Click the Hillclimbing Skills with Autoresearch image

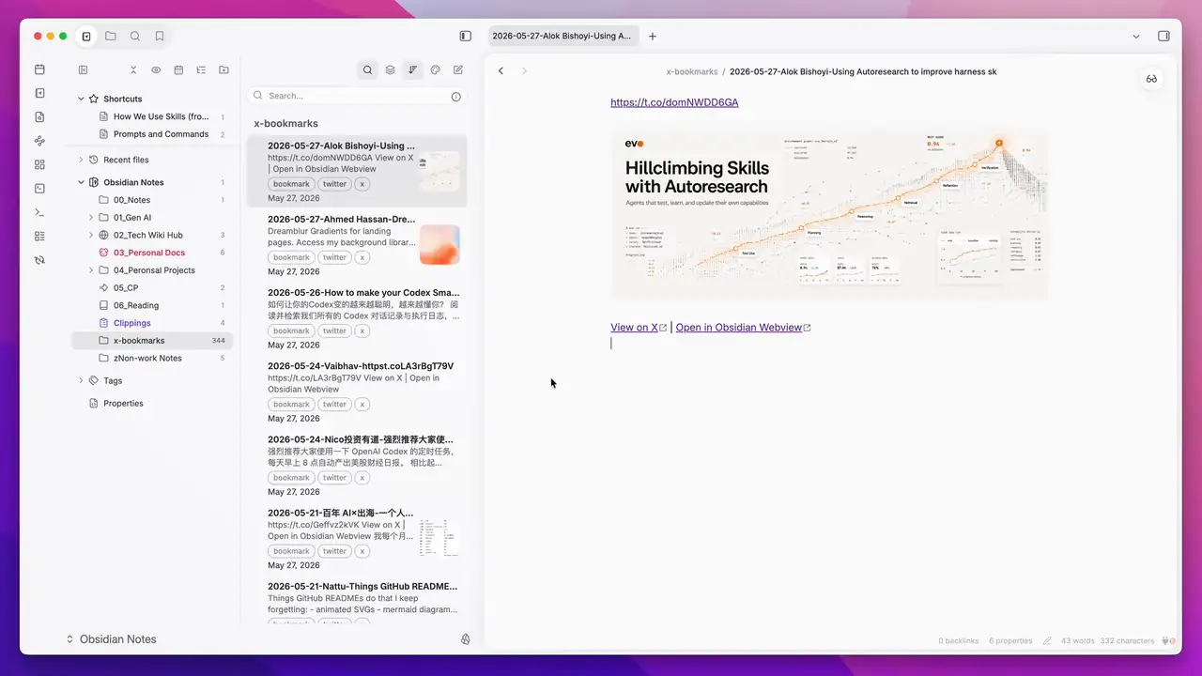(x=829, y=215)
